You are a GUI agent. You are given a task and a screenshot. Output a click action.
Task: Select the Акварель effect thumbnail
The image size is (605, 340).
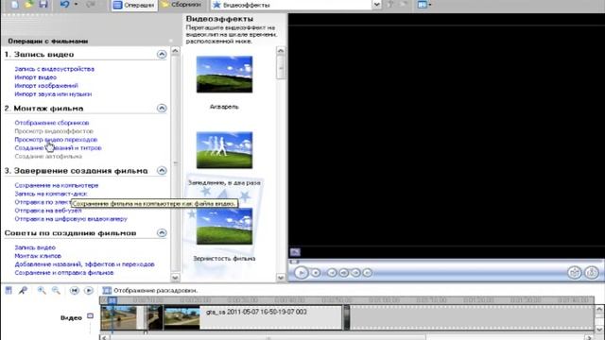tap(224, 75)
